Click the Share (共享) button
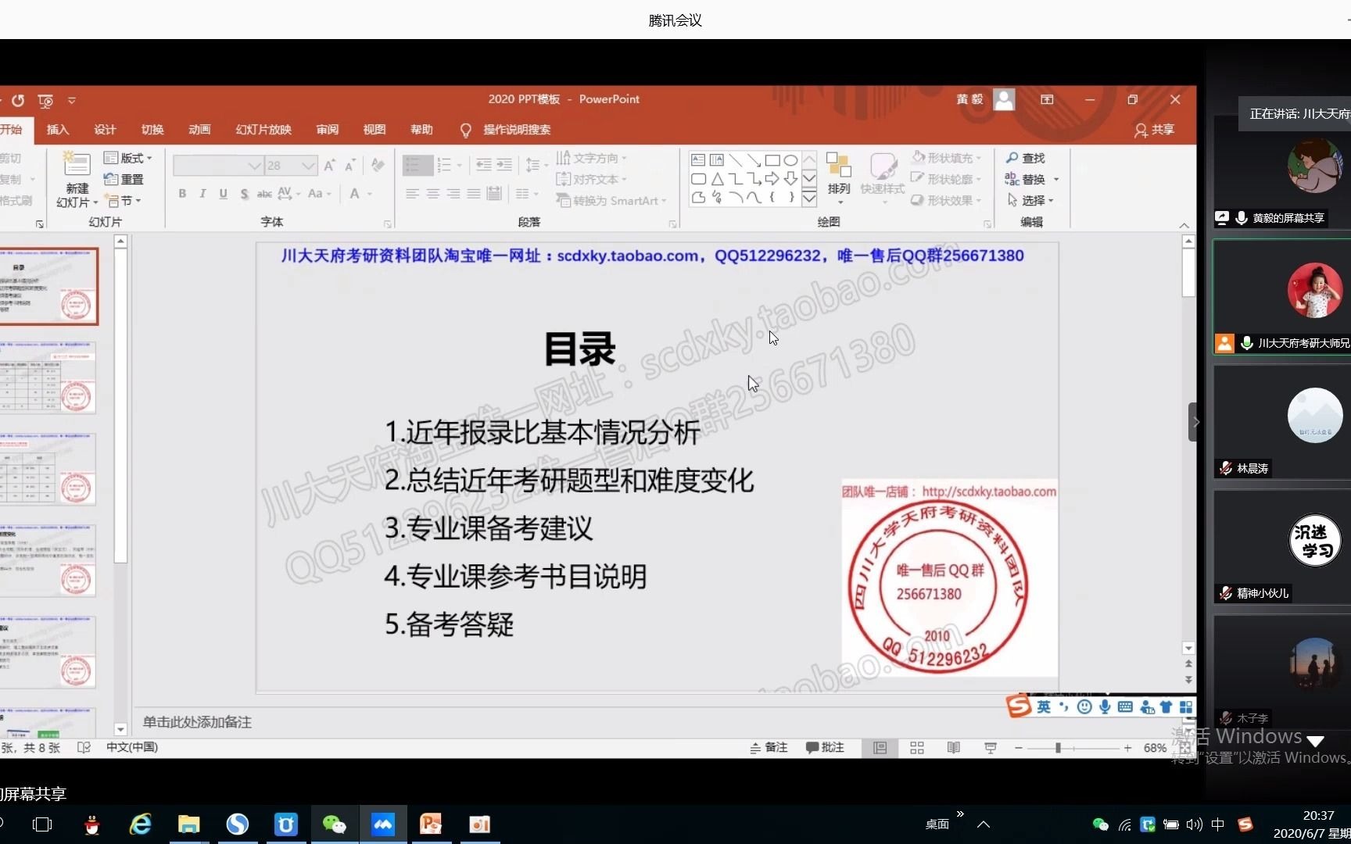The width and height of the screenshot is (1351, 844). pyautogui.click(x=1155, y=130)
